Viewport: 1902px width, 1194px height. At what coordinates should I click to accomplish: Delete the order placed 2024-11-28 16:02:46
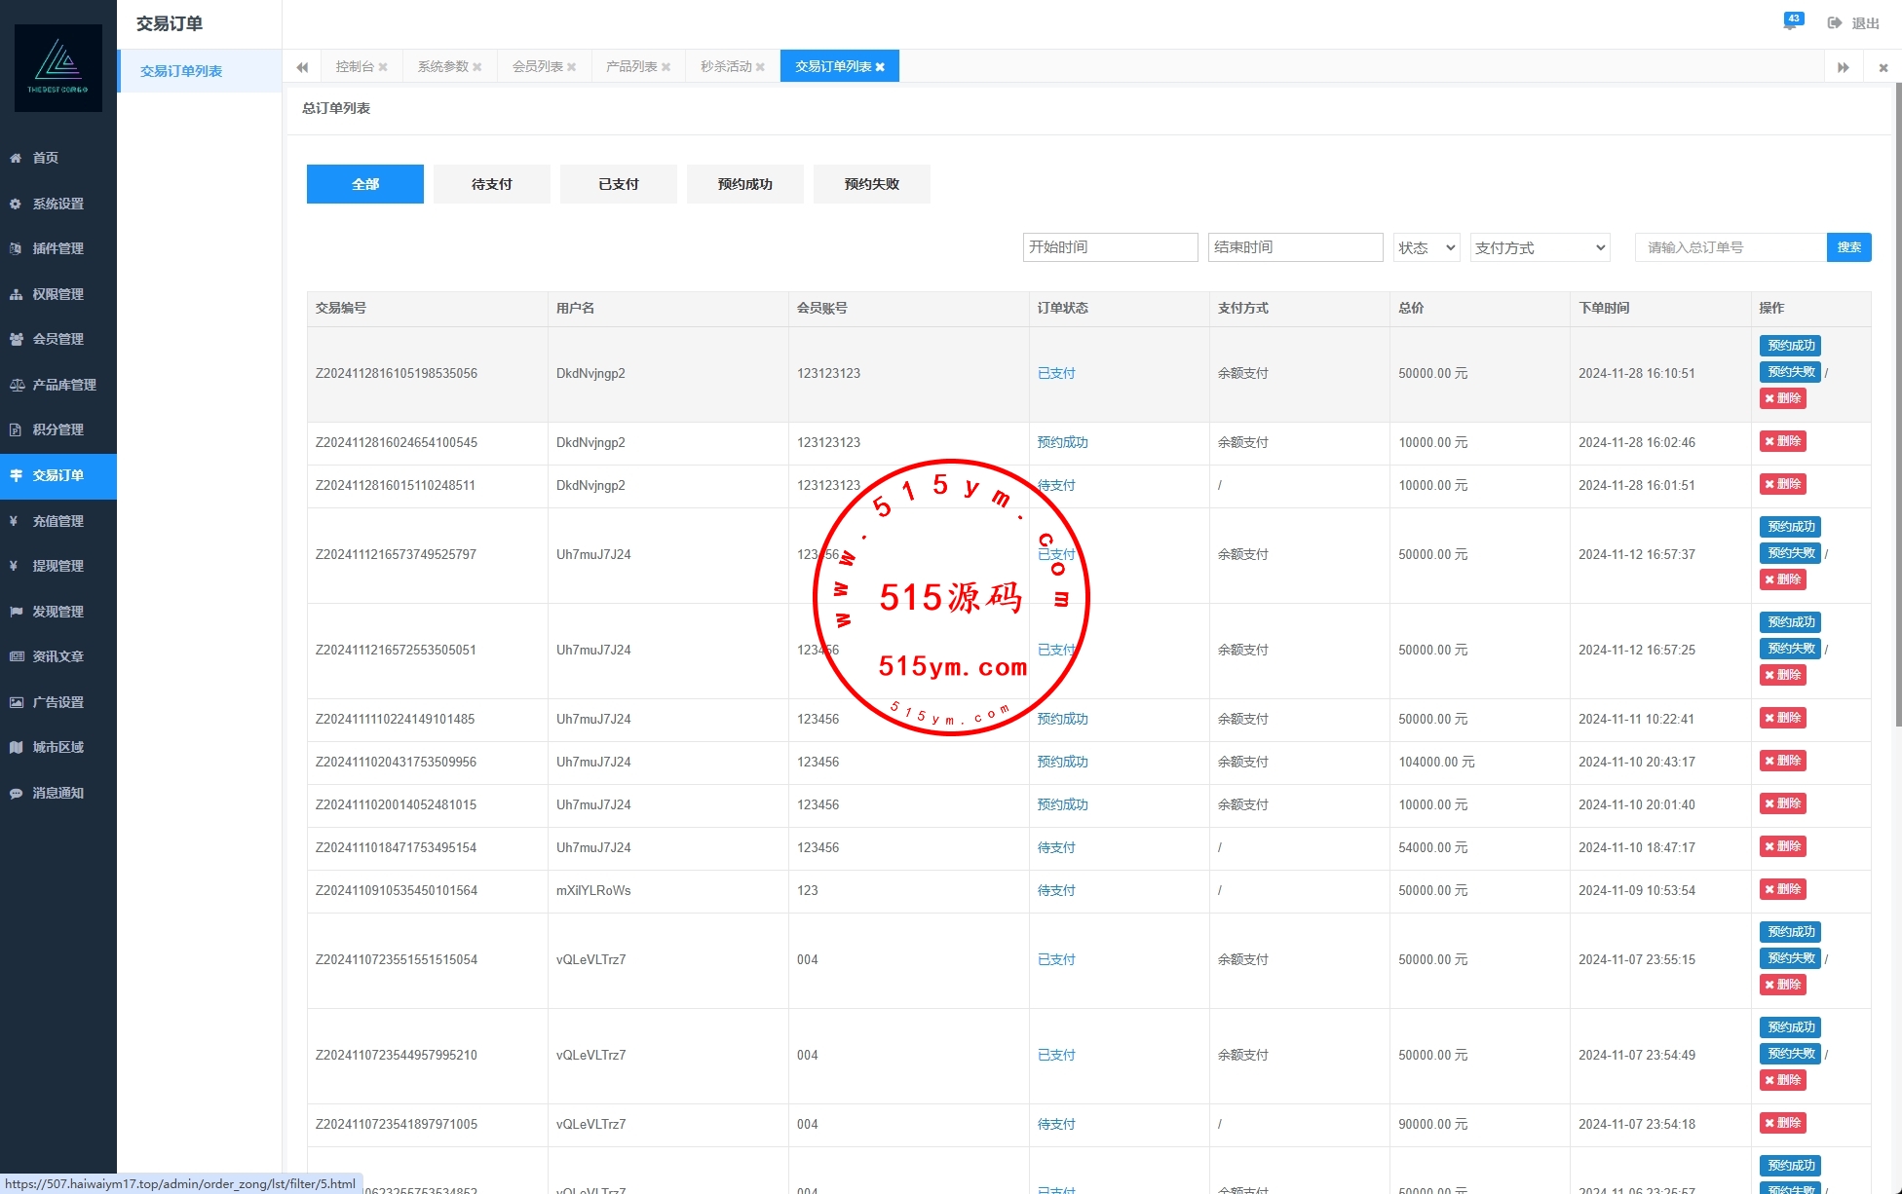coord(1782,441)
